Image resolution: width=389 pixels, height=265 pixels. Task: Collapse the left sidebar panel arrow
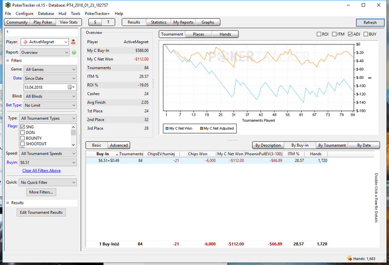coord(7,32)
